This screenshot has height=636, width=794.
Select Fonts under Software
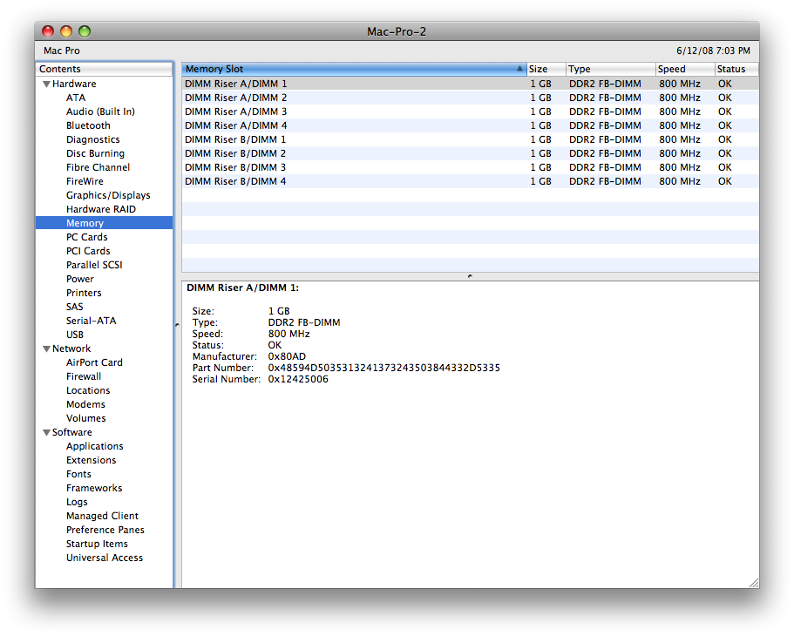pyautogui.click(x=78, y=474)
